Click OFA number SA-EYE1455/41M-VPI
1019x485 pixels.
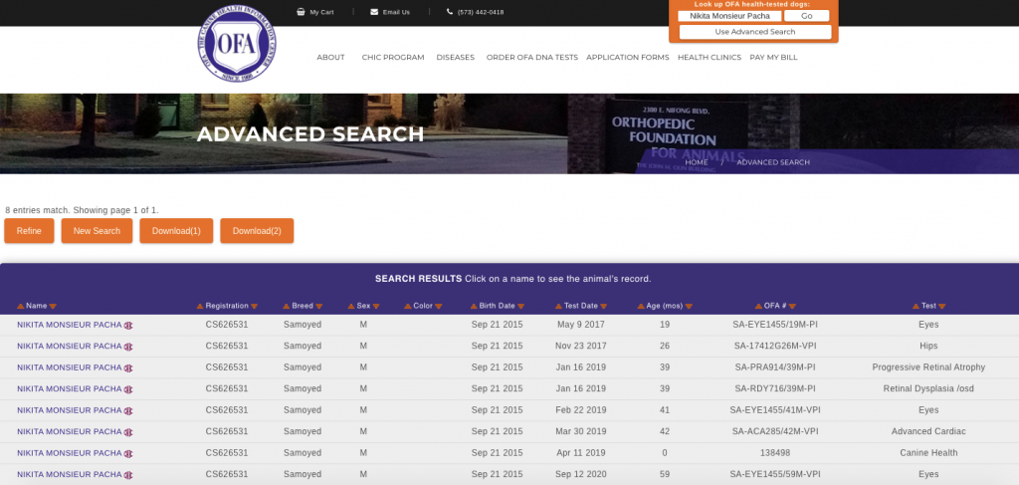[774, 410]
